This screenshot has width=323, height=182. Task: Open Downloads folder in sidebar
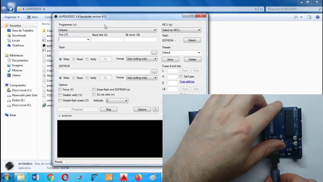(19, 35)
